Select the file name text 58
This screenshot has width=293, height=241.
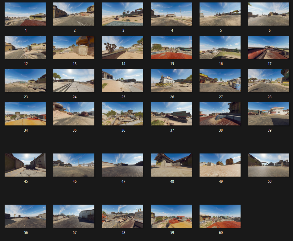click(123, 233)
